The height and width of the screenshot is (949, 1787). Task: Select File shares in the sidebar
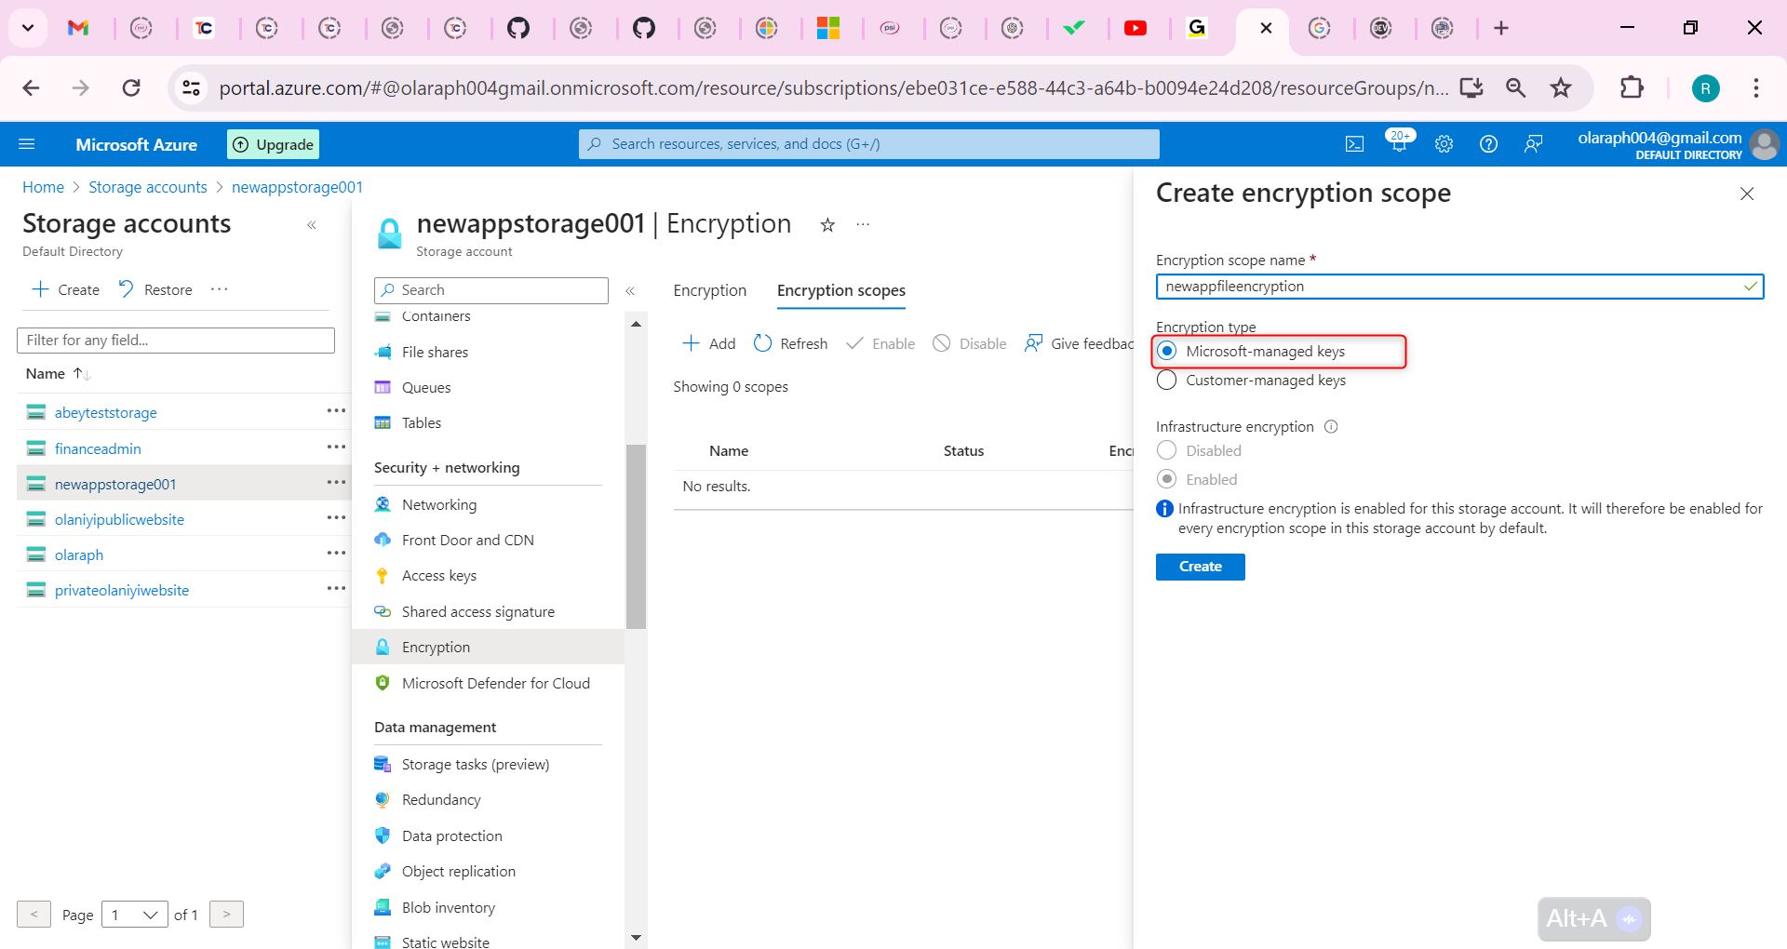pos(435,352)
